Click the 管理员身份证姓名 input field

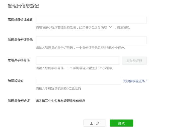coord(91,20)
